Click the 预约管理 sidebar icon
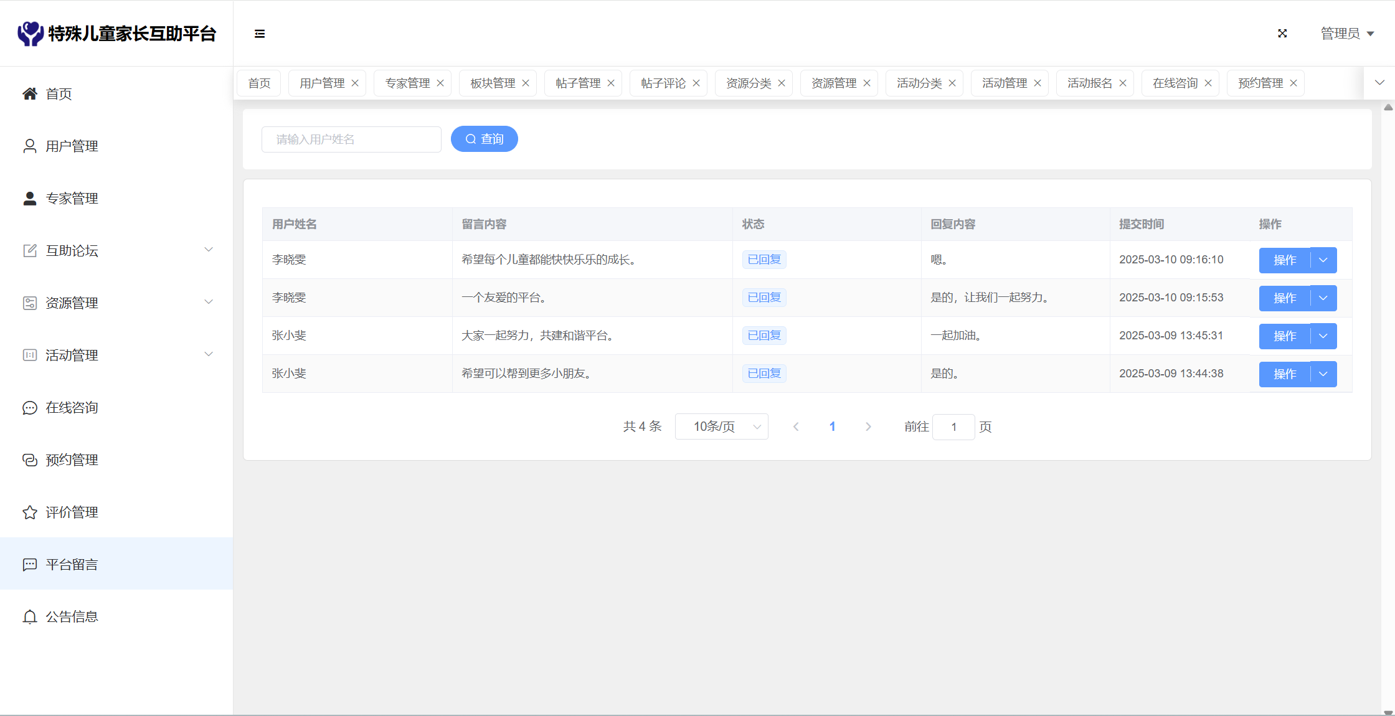The height and width of the screenshot is (716, 1395). coord(30,460)
